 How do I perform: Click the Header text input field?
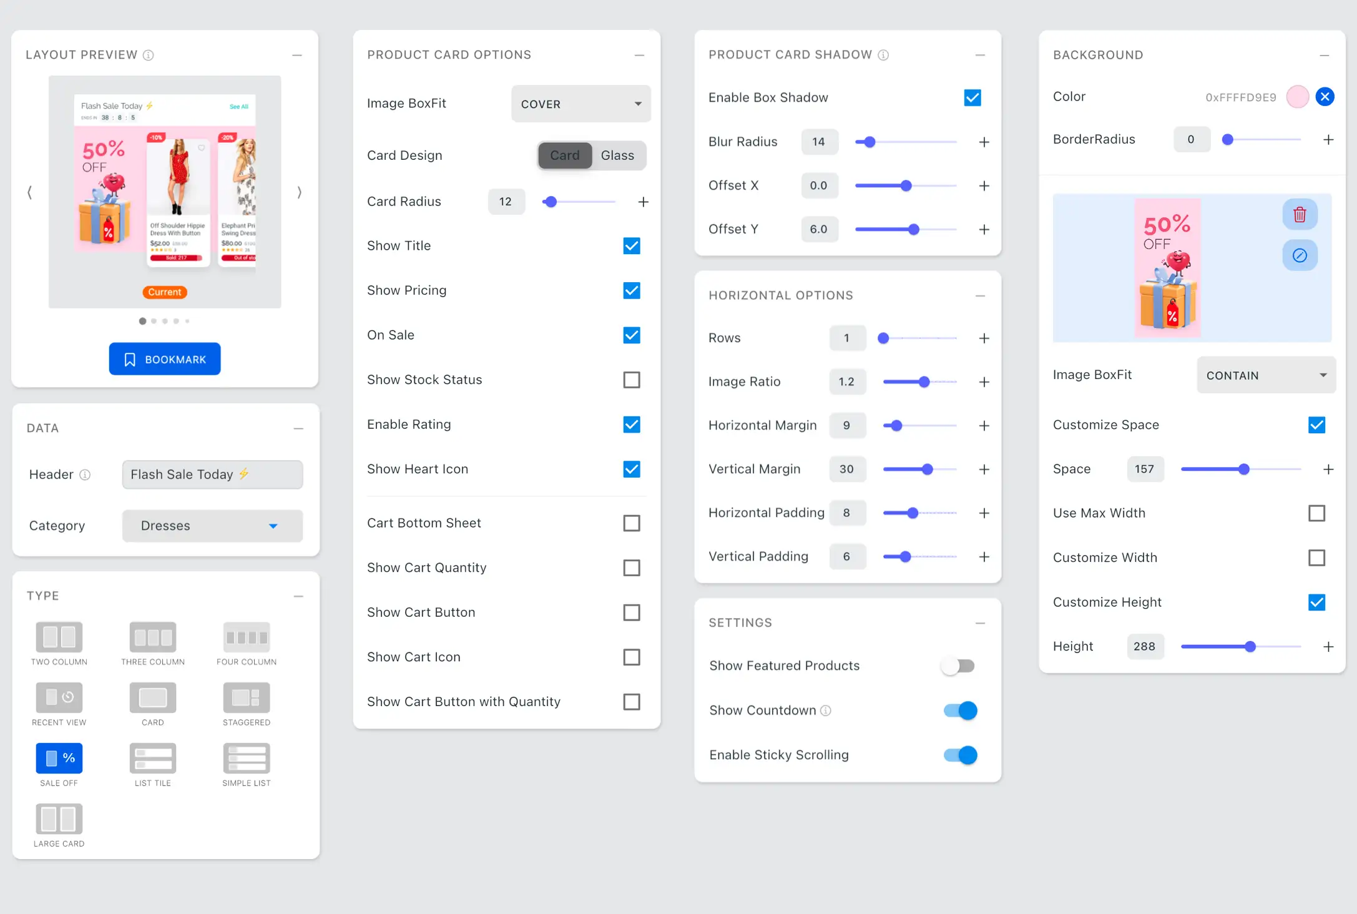click(212, 474)
